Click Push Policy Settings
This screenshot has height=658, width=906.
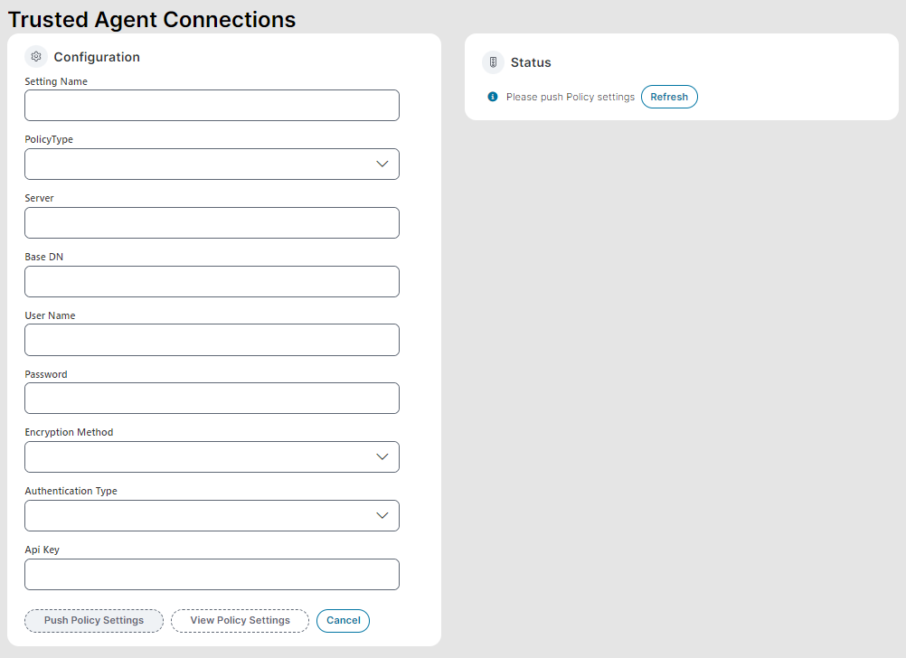(x=93, y=621)
